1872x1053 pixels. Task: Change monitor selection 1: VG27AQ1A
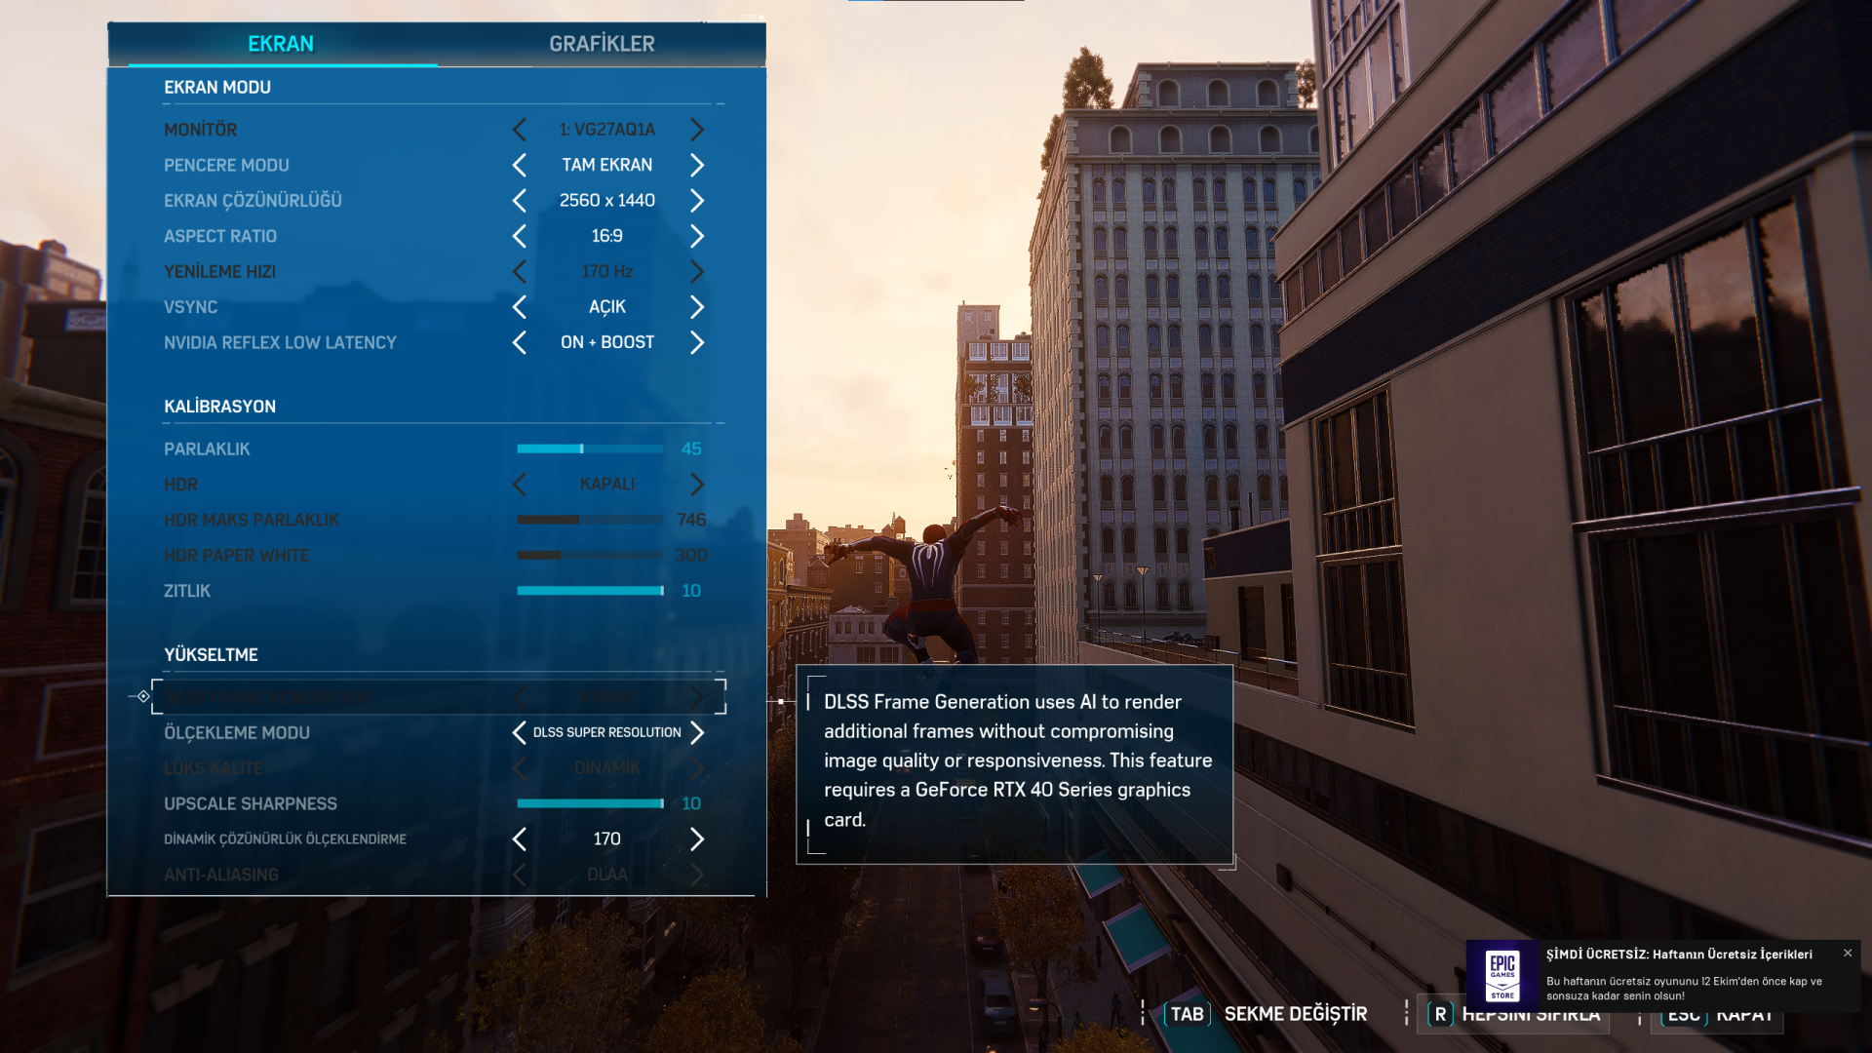606,130
